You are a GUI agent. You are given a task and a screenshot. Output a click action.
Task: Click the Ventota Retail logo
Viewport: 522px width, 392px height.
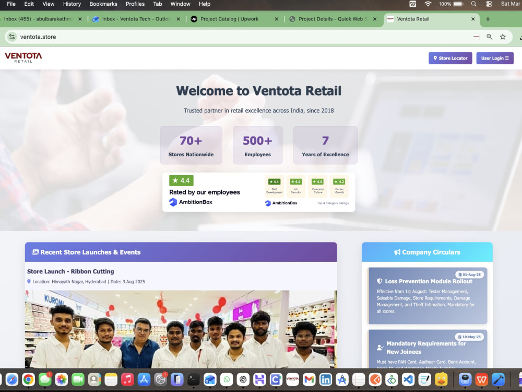click(x=23, y=57)
